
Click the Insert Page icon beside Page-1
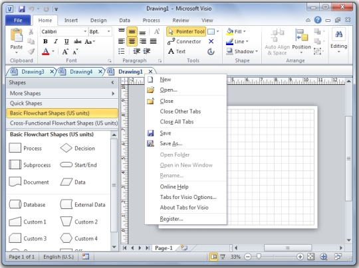point(184,247)
